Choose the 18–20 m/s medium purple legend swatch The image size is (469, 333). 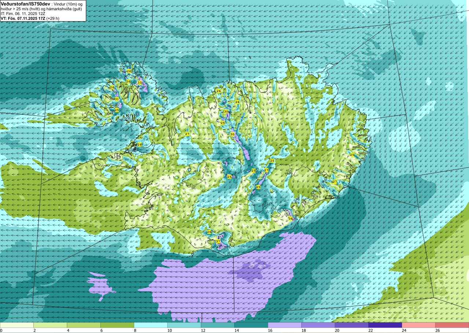click(x=318, y=325)
